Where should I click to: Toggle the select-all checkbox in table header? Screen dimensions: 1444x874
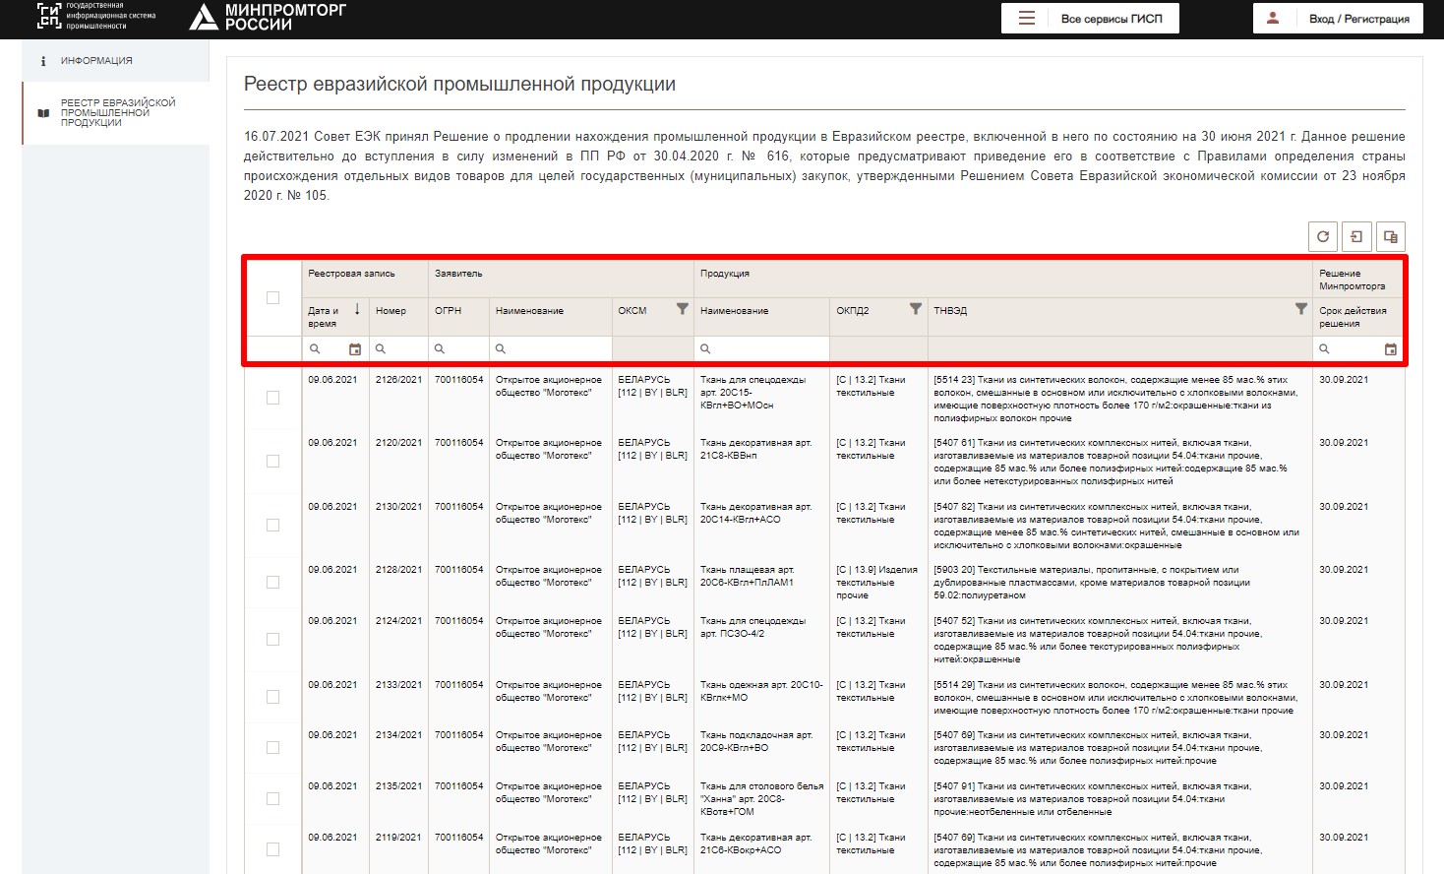click(x=273, y=298)
